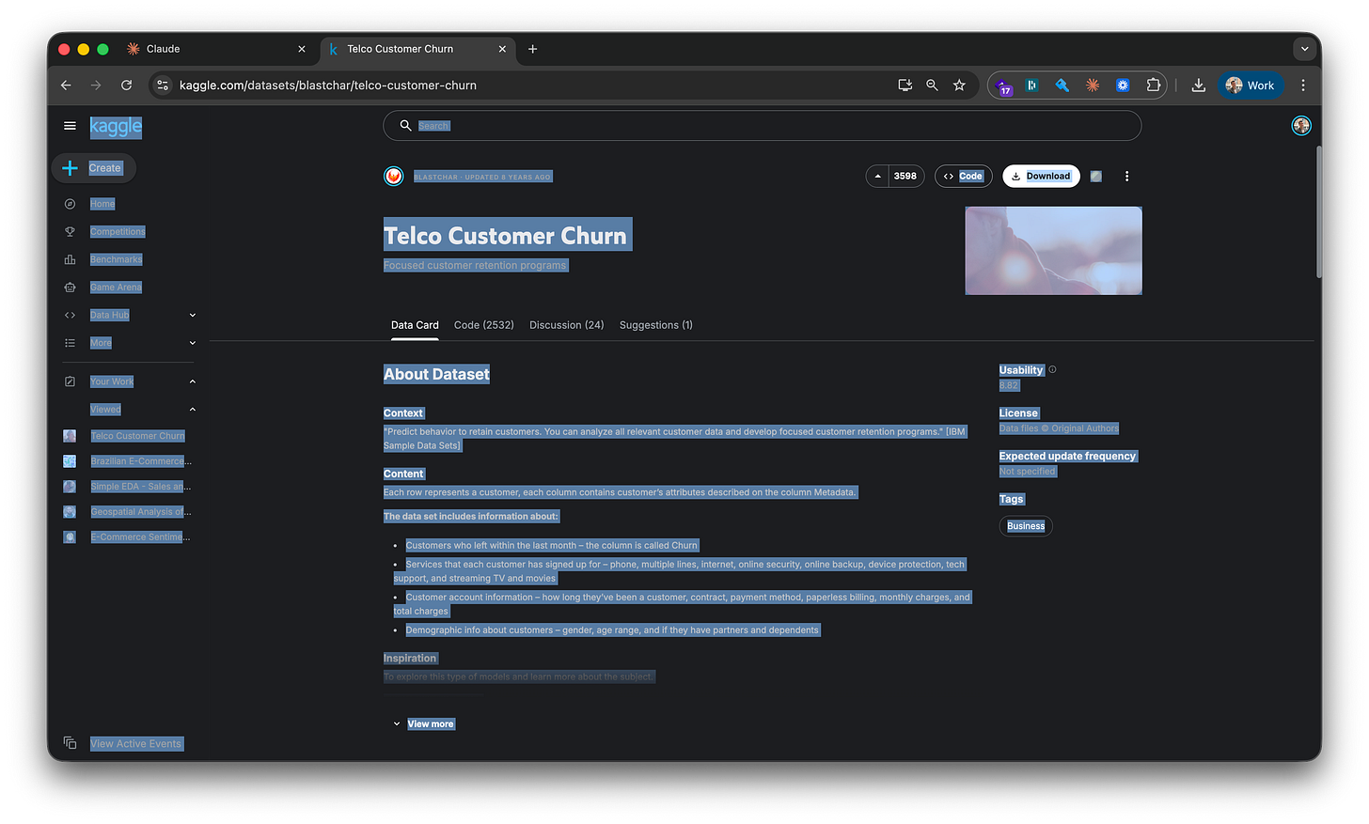The image size is (1369, 824).
Task: Download the Telco Customer Churn dataset
Action: (x=1041, y=176)
